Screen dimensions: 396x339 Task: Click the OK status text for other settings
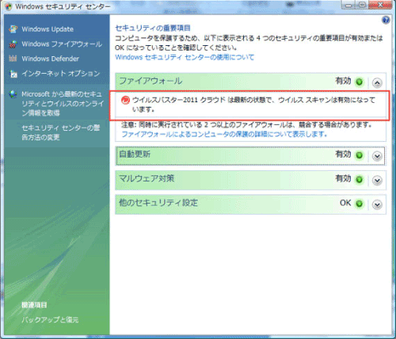coord(345,203)
